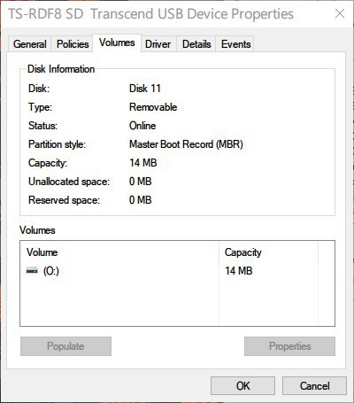Click the Disk 11 value
This screenshot has height=403, width=354.
coord(145,89)
